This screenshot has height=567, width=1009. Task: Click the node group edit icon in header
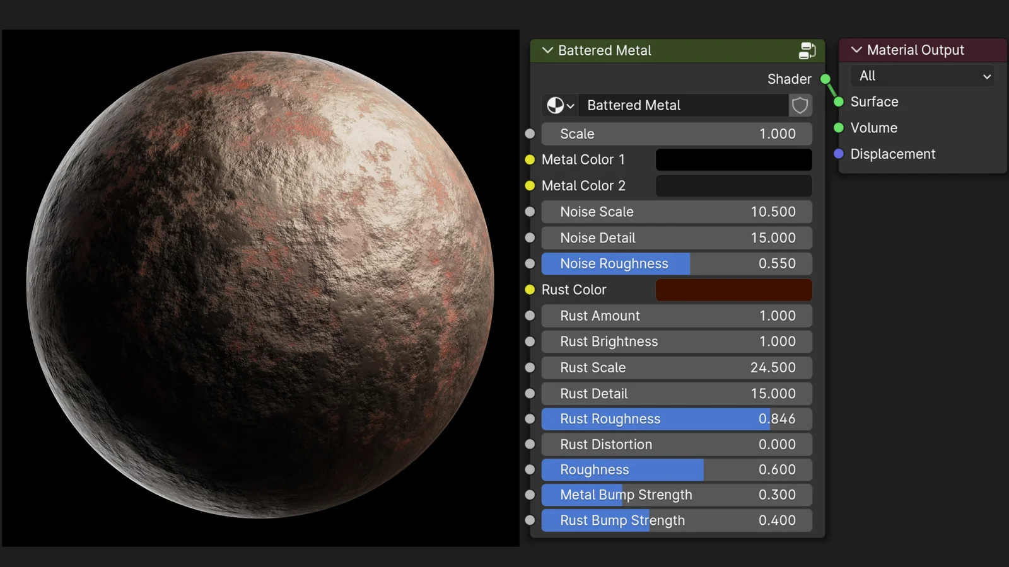click(x=807, y=50)
